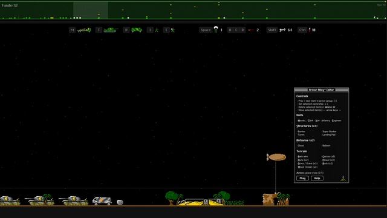Image resolution: width=387 pixels, height=218 pixels.
Task: Click the infantry soldier icon
Action: [x=157, y=30]
